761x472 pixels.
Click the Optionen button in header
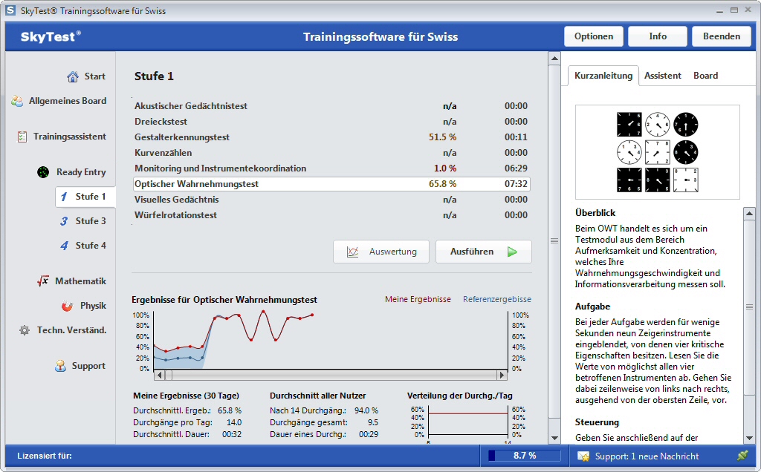click(x=593, y=36)
